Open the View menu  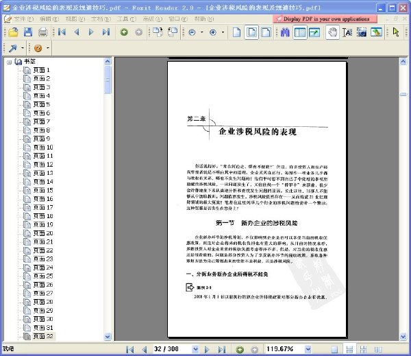[75, 19]
